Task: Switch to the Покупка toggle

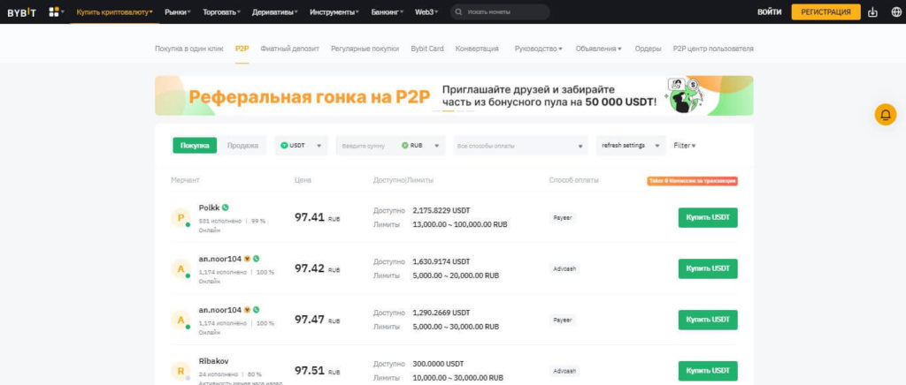Action: pos(195,146)
